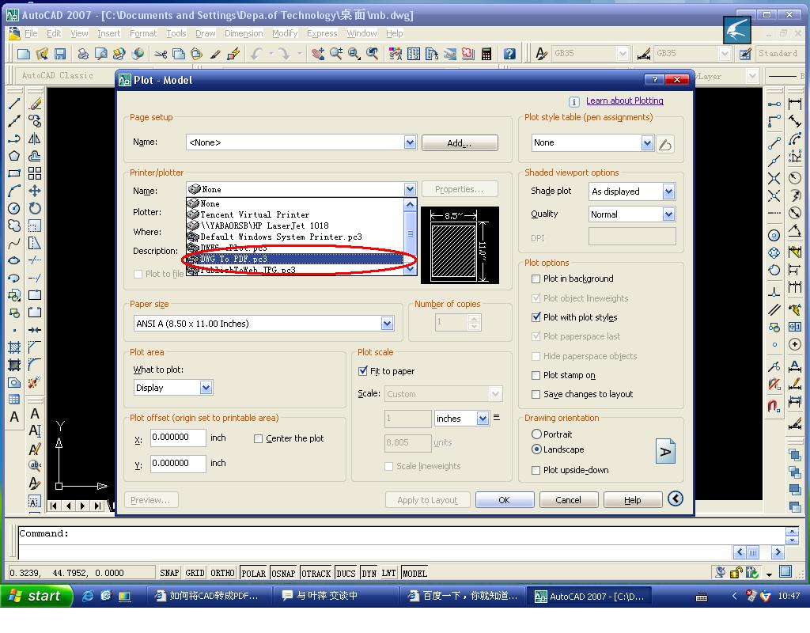Viewport: 810px width, 633px height.
Task: Open the Draw menu
Action: coord(205,33)
